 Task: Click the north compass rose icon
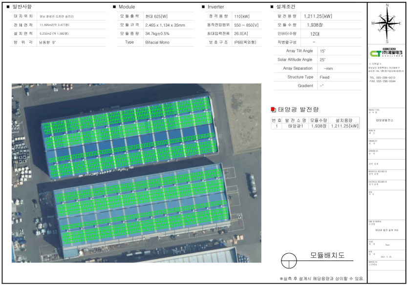(387, 23)
